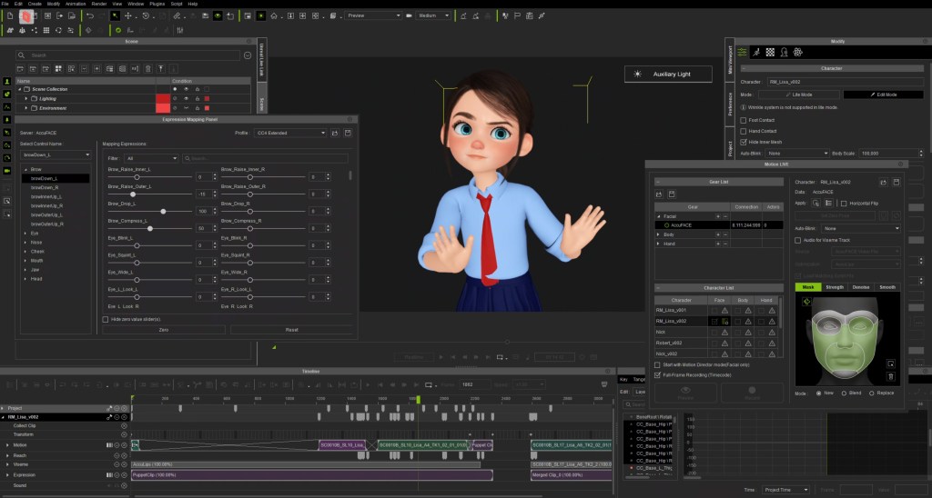Image resolution: width=932 pixels, height=498 pixels.
Task: Open the Modify panel attribute sliders tab icon
Action: 743,52
